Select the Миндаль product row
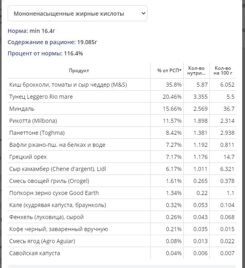 pos(122,109)
